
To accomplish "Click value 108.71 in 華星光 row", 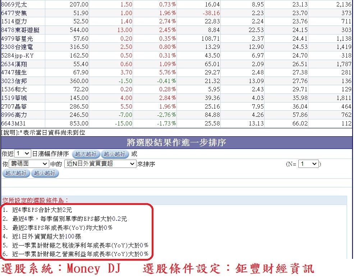I will [x=211, y=38].
